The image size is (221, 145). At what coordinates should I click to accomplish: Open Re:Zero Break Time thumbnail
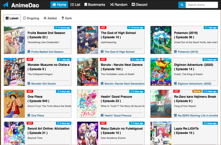(161, 104)
